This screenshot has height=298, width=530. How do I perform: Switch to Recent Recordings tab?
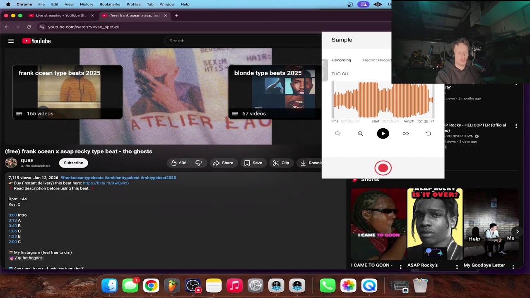(x=377, y=60)
